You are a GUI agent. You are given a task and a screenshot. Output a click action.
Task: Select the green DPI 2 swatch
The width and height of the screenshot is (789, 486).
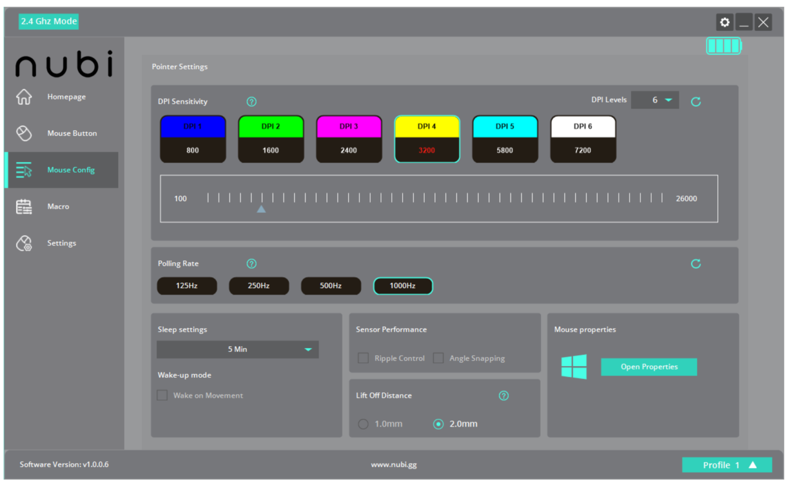(271, 127)
